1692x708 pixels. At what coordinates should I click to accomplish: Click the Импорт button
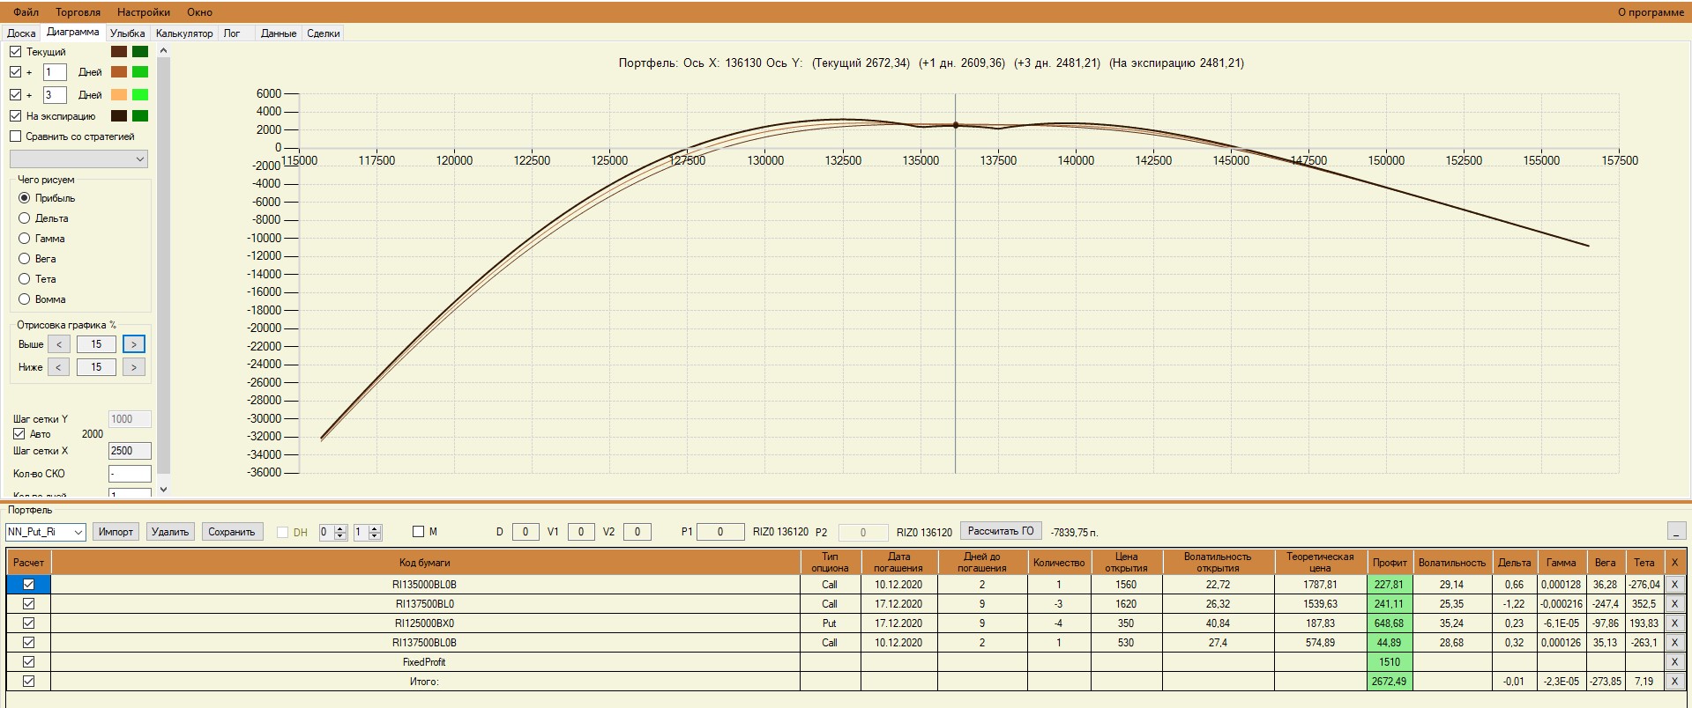(x=116, y=532)
